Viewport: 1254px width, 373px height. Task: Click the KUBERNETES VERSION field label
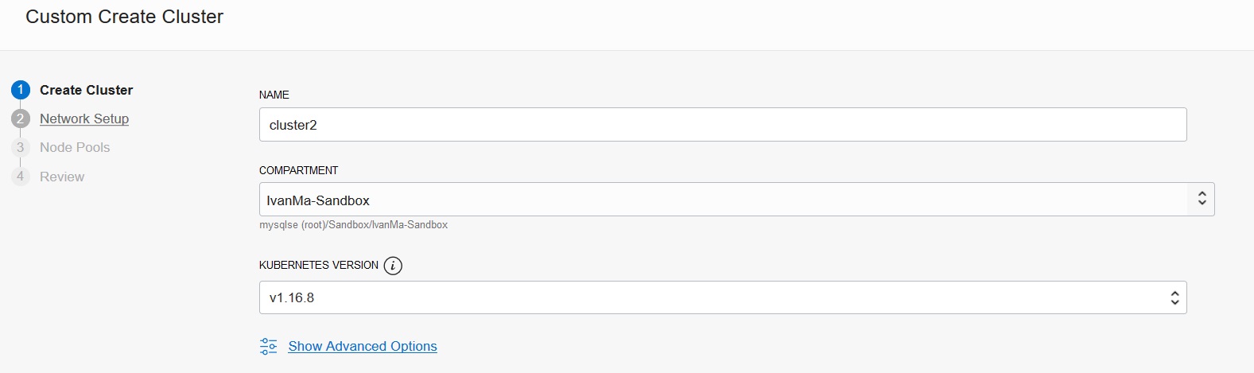click(x=319, y=266)
